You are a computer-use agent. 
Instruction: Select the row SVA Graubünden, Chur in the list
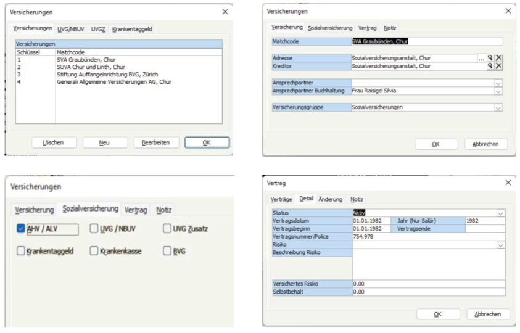[118, 60]
